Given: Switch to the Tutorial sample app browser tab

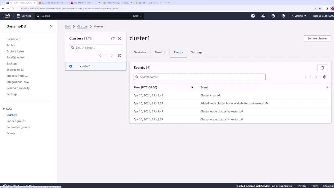Looking at the screenshot, I should [x=118, y=3].
